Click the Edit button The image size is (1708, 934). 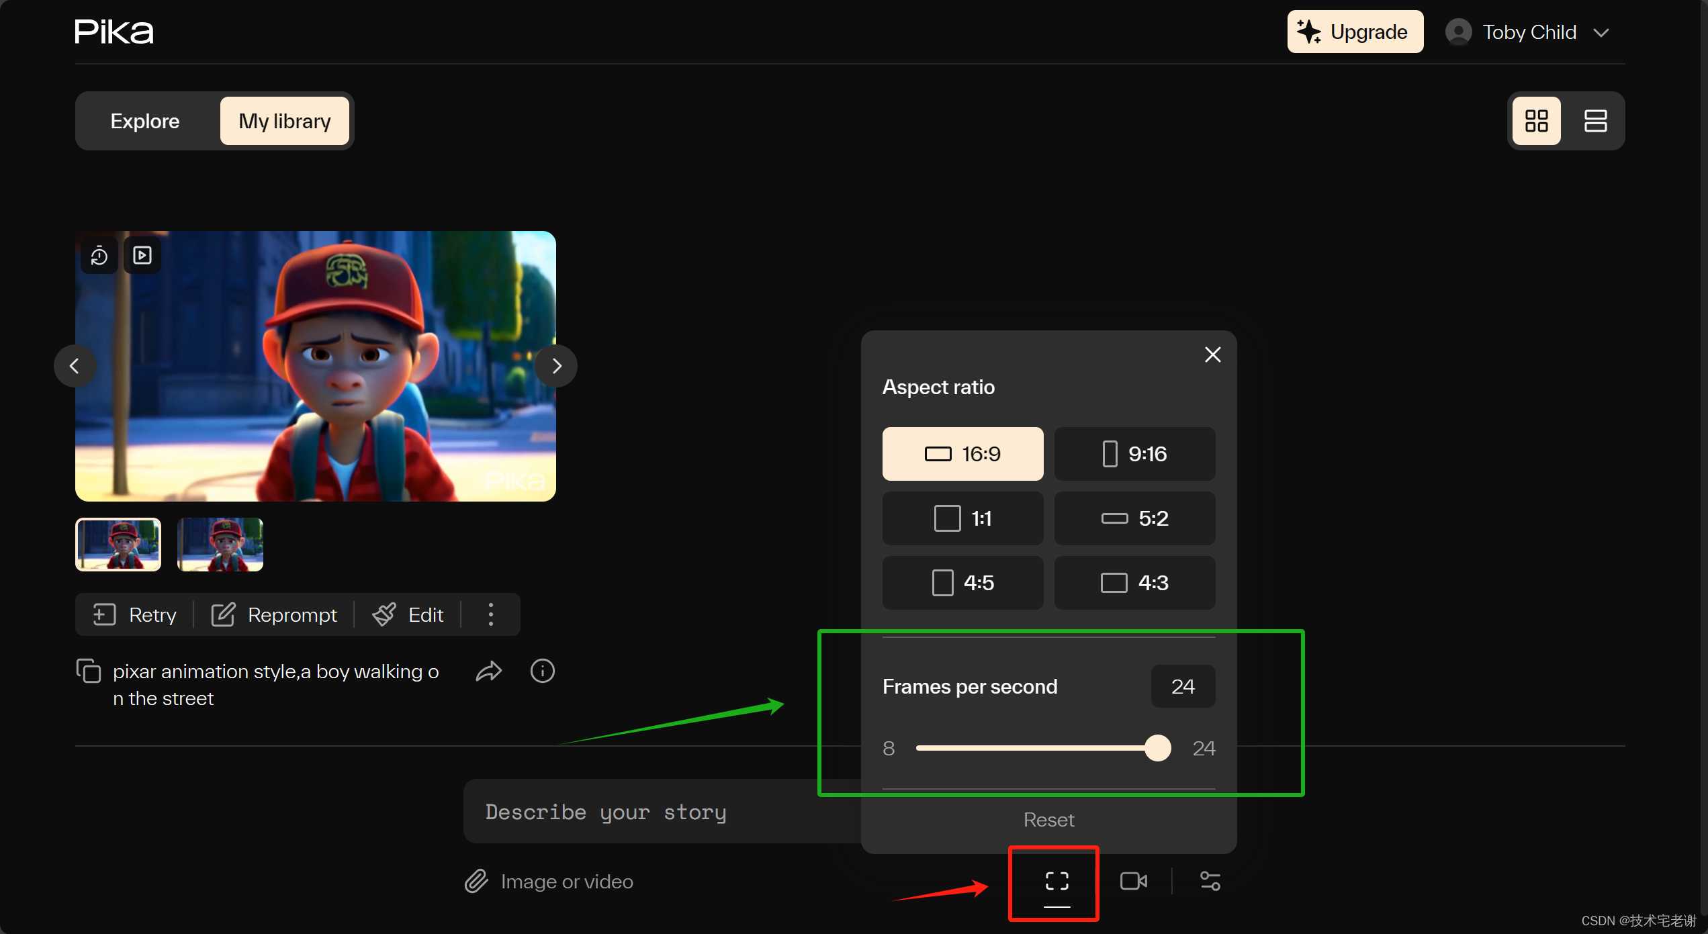[408, 614]
